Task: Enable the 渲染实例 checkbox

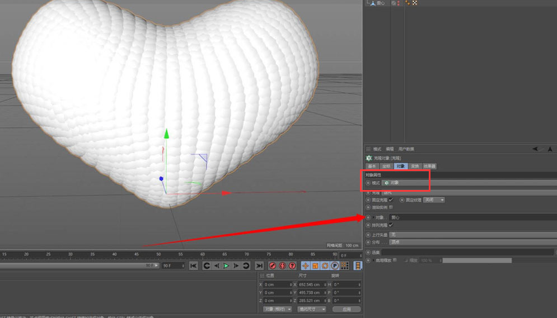Action: coord(391,207)
